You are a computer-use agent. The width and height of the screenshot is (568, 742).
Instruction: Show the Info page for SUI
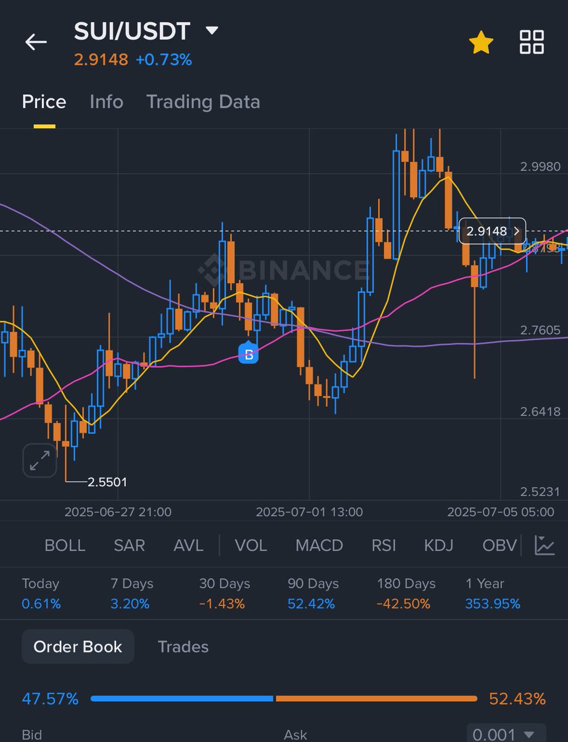tap(106, 101)
